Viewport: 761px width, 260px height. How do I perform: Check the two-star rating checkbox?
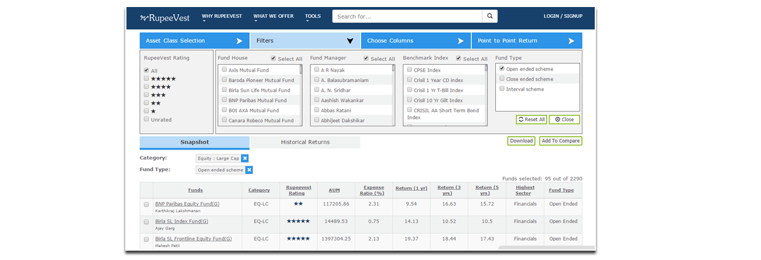coord(146,103)
